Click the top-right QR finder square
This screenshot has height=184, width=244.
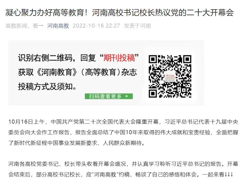[x=187, y=59]
